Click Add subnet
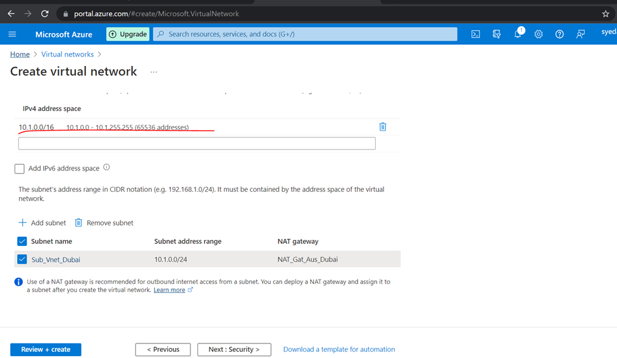The height and width of the screenshot is (358, 617). point(42,223)
